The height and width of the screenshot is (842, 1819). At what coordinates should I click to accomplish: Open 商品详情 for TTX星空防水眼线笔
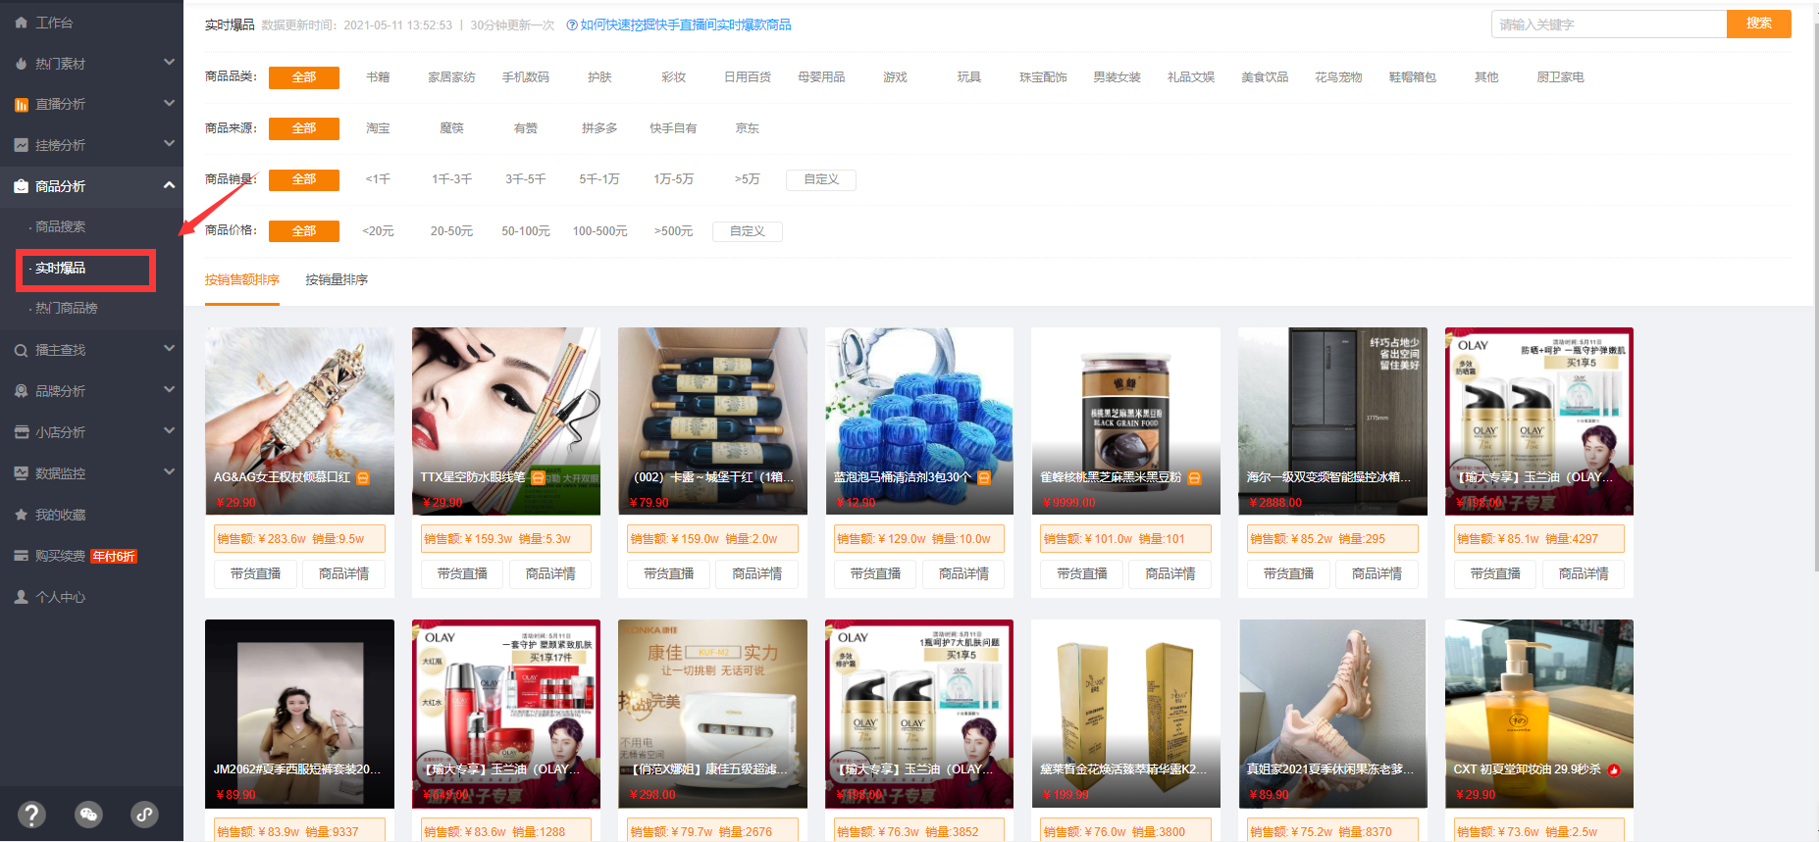(x=550, y=573)
